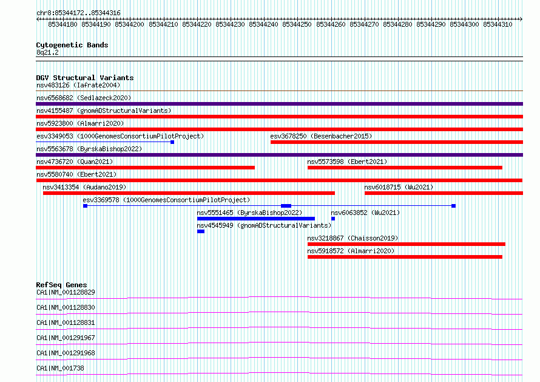Select the nsv4155487 (gnomADStructuralVariants) label
The height and width of the screenshot is (382, 540).
click(x=104, y=111)
